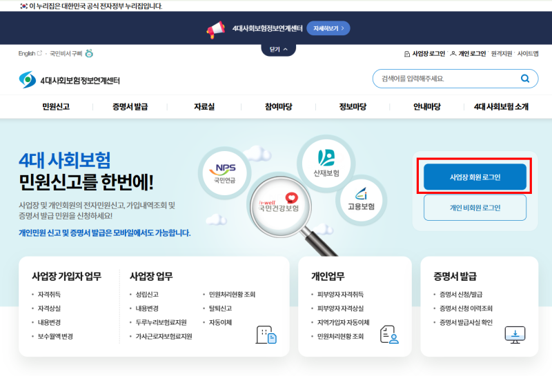Click the 사업장 업무 heading
The image size is (552, 376).
tap(151, 277)
